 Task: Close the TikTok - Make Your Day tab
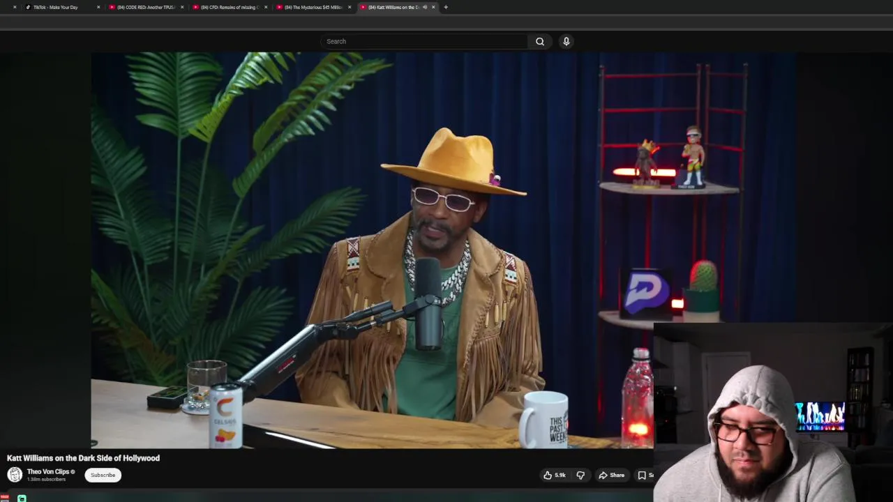[x=98, y=7]
